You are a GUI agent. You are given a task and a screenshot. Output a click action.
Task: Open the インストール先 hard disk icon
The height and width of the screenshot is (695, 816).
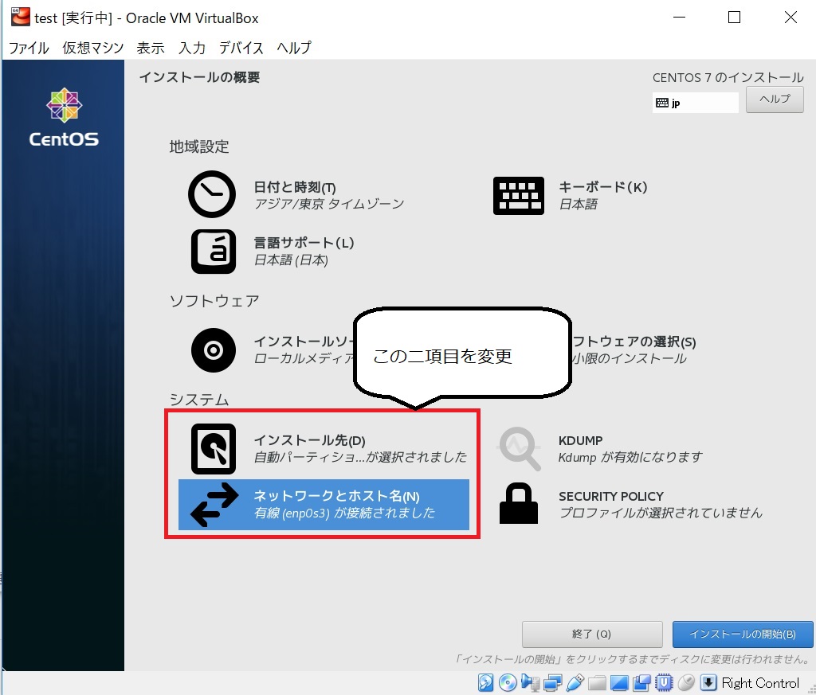point(214,448)
